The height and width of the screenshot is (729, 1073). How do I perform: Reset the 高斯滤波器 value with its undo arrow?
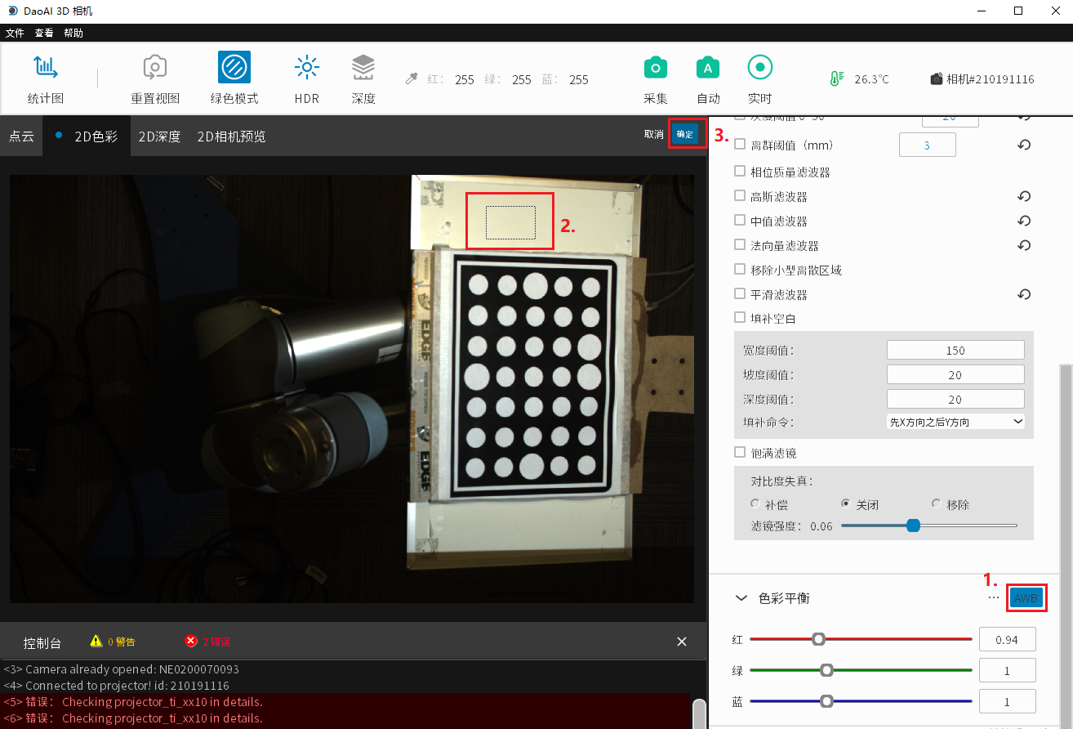coord(1024,197)
